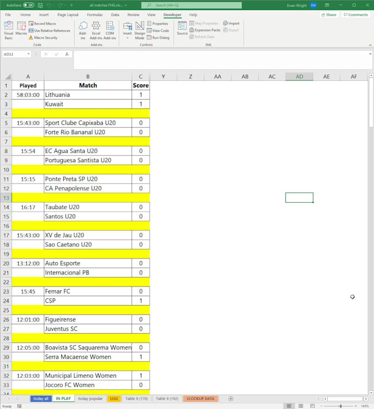Image resolution: width=374 pixels, height=409 pixels.
Task: Select column B header
Action: [88, 76]
